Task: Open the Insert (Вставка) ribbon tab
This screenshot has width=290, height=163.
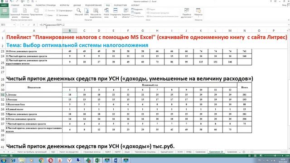Action: click(27, 5)
